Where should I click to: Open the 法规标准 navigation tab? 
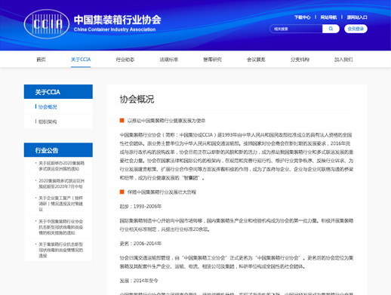point(168,60)
